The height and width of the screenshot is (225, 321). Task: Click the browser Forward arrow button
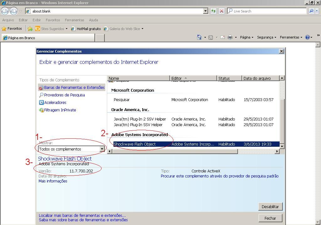(13, 11)
